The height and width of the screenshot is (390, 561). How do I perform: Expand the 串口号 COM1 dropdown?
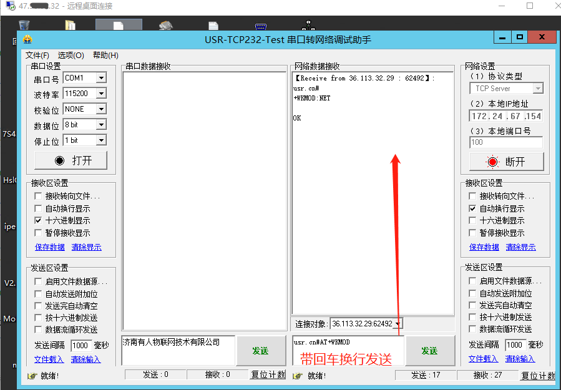(101, 77)
